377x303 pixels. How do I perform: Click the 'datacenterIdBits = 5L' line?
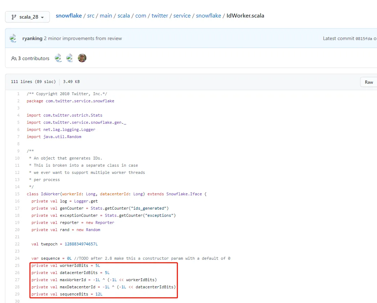pyautogui.click(x=70, y=273)
